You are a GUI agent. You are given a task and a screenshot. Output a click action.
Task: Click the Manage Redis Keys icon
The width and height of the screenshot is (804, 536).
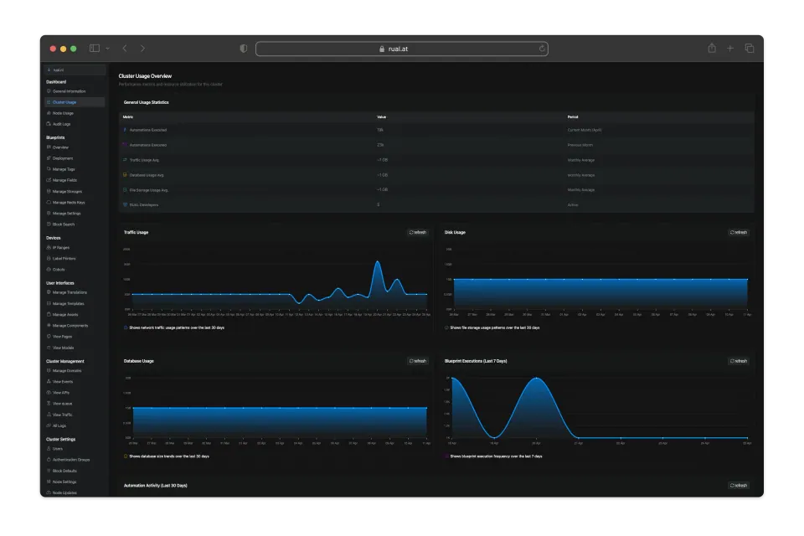[x=49, y=202]
